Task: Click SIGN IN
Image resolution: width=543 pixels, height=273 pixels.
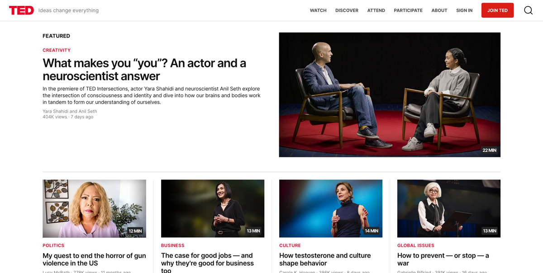Action: (x=464, y=10)
